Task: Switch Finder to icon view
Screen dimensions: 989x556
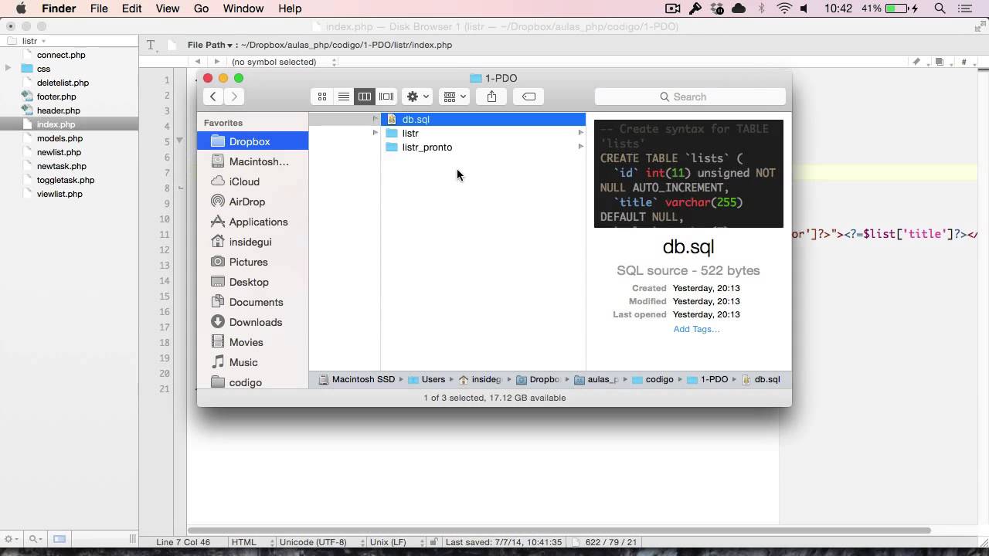Action: coord(322,97)
